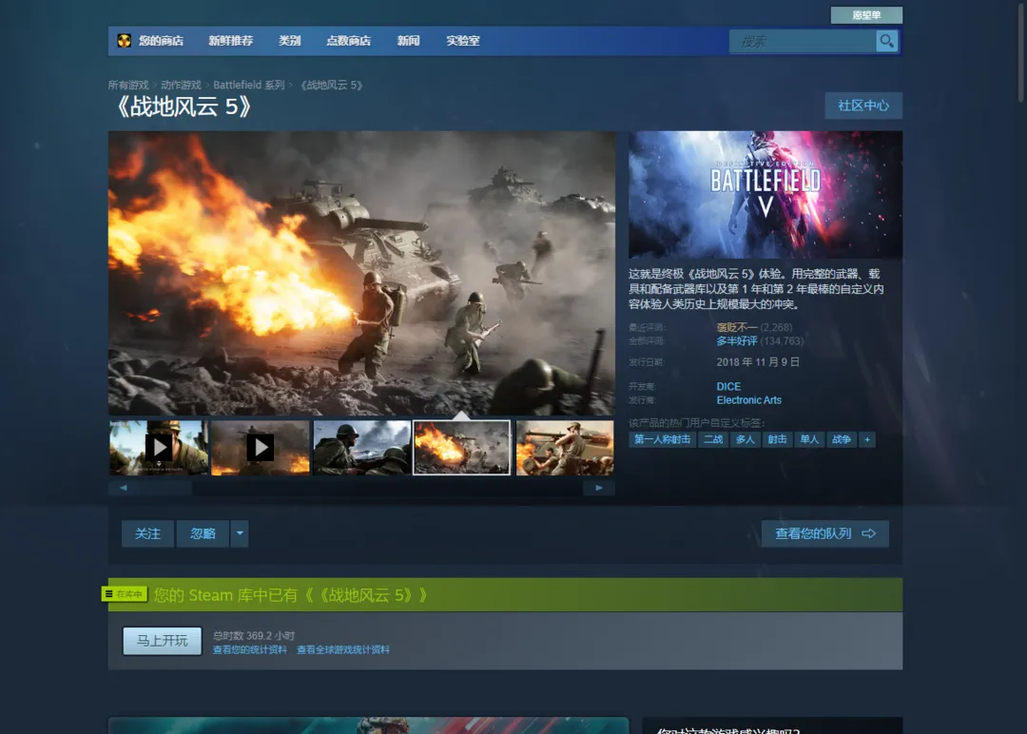Click the magnifier search icon
This screenshot has width=1027, height=734.
click(x=886, y=41)
